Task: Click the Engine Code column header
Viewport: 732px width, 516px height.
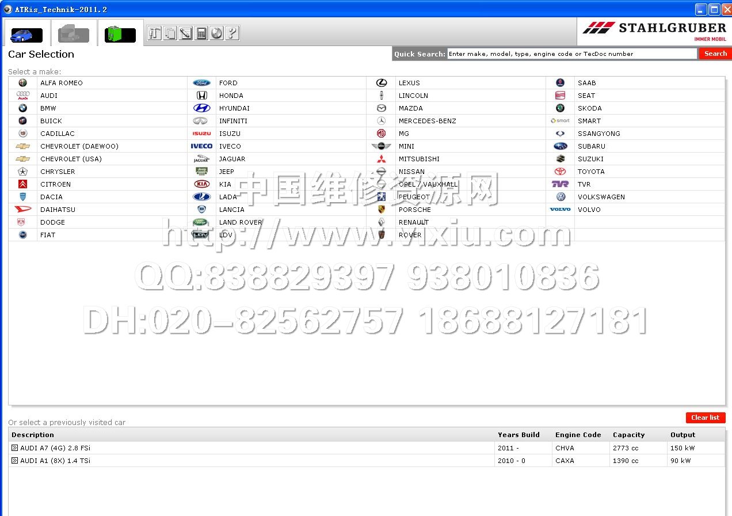Action: [578, 435]
